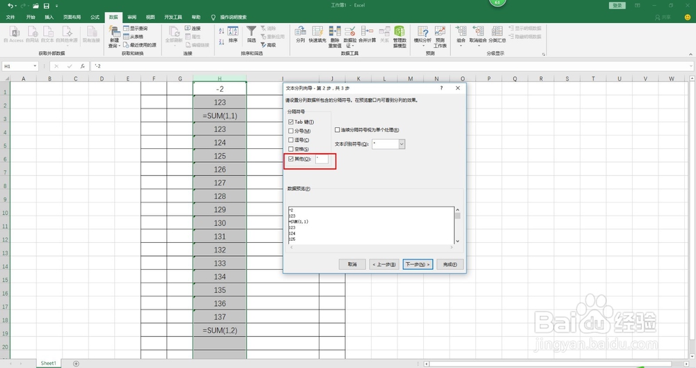Viewport: 696px width, 368px height.
Task: Open the Sort (排序) dialog
Action: click(x=233, y=35)
